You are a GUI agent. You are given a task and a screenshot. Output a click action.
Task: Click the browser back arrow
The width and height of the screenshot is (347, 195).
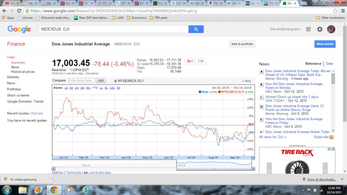pyautogui.click(x=4, y=11)
